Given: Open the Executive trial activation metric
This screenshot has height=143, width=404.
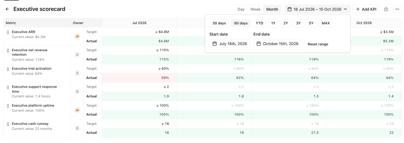Looking at the screenshot, I should (32, 69).
